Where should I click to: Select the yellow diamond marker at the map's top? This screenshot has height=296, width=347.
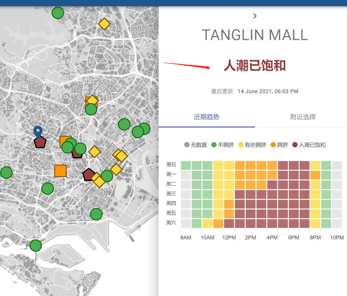point(104,24)
